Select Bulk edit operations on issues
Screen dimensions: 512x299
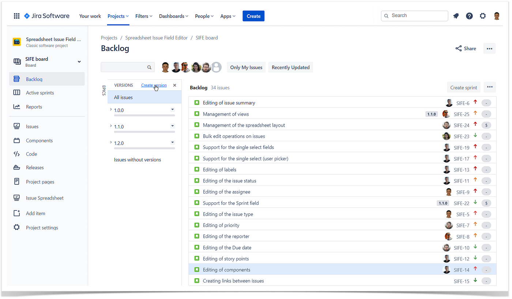pos(342,136)
